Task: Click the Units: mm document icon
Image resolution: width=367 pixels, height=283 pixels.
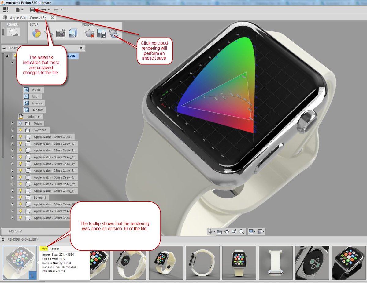Action: pyautogui.click(x=21, y=117)
